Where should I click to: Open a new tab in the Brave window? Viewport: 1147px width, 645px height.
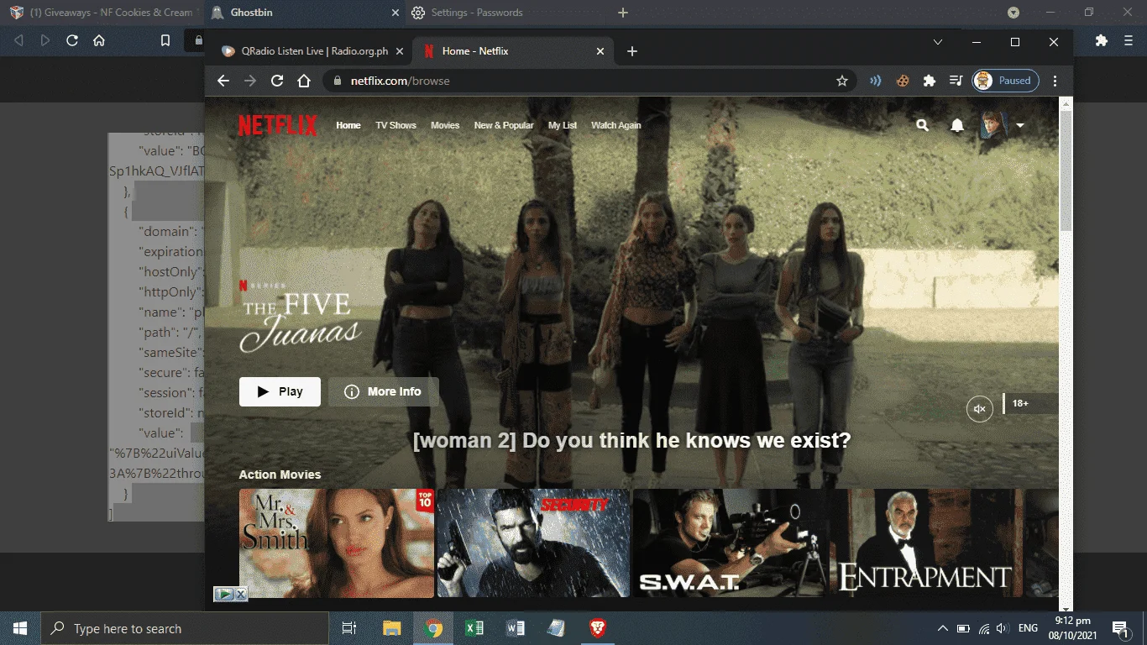(x=623, y=13)
